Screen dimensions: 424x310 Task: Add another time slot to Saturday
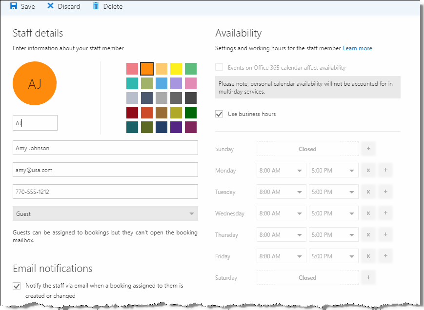(x=368, y=277)
